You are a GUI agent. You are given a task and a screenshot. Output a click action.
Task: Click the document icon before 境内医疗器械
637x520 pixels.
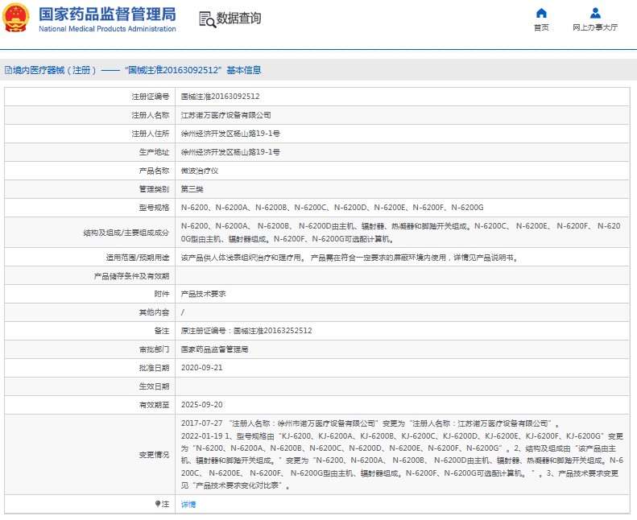click(8, 70)
